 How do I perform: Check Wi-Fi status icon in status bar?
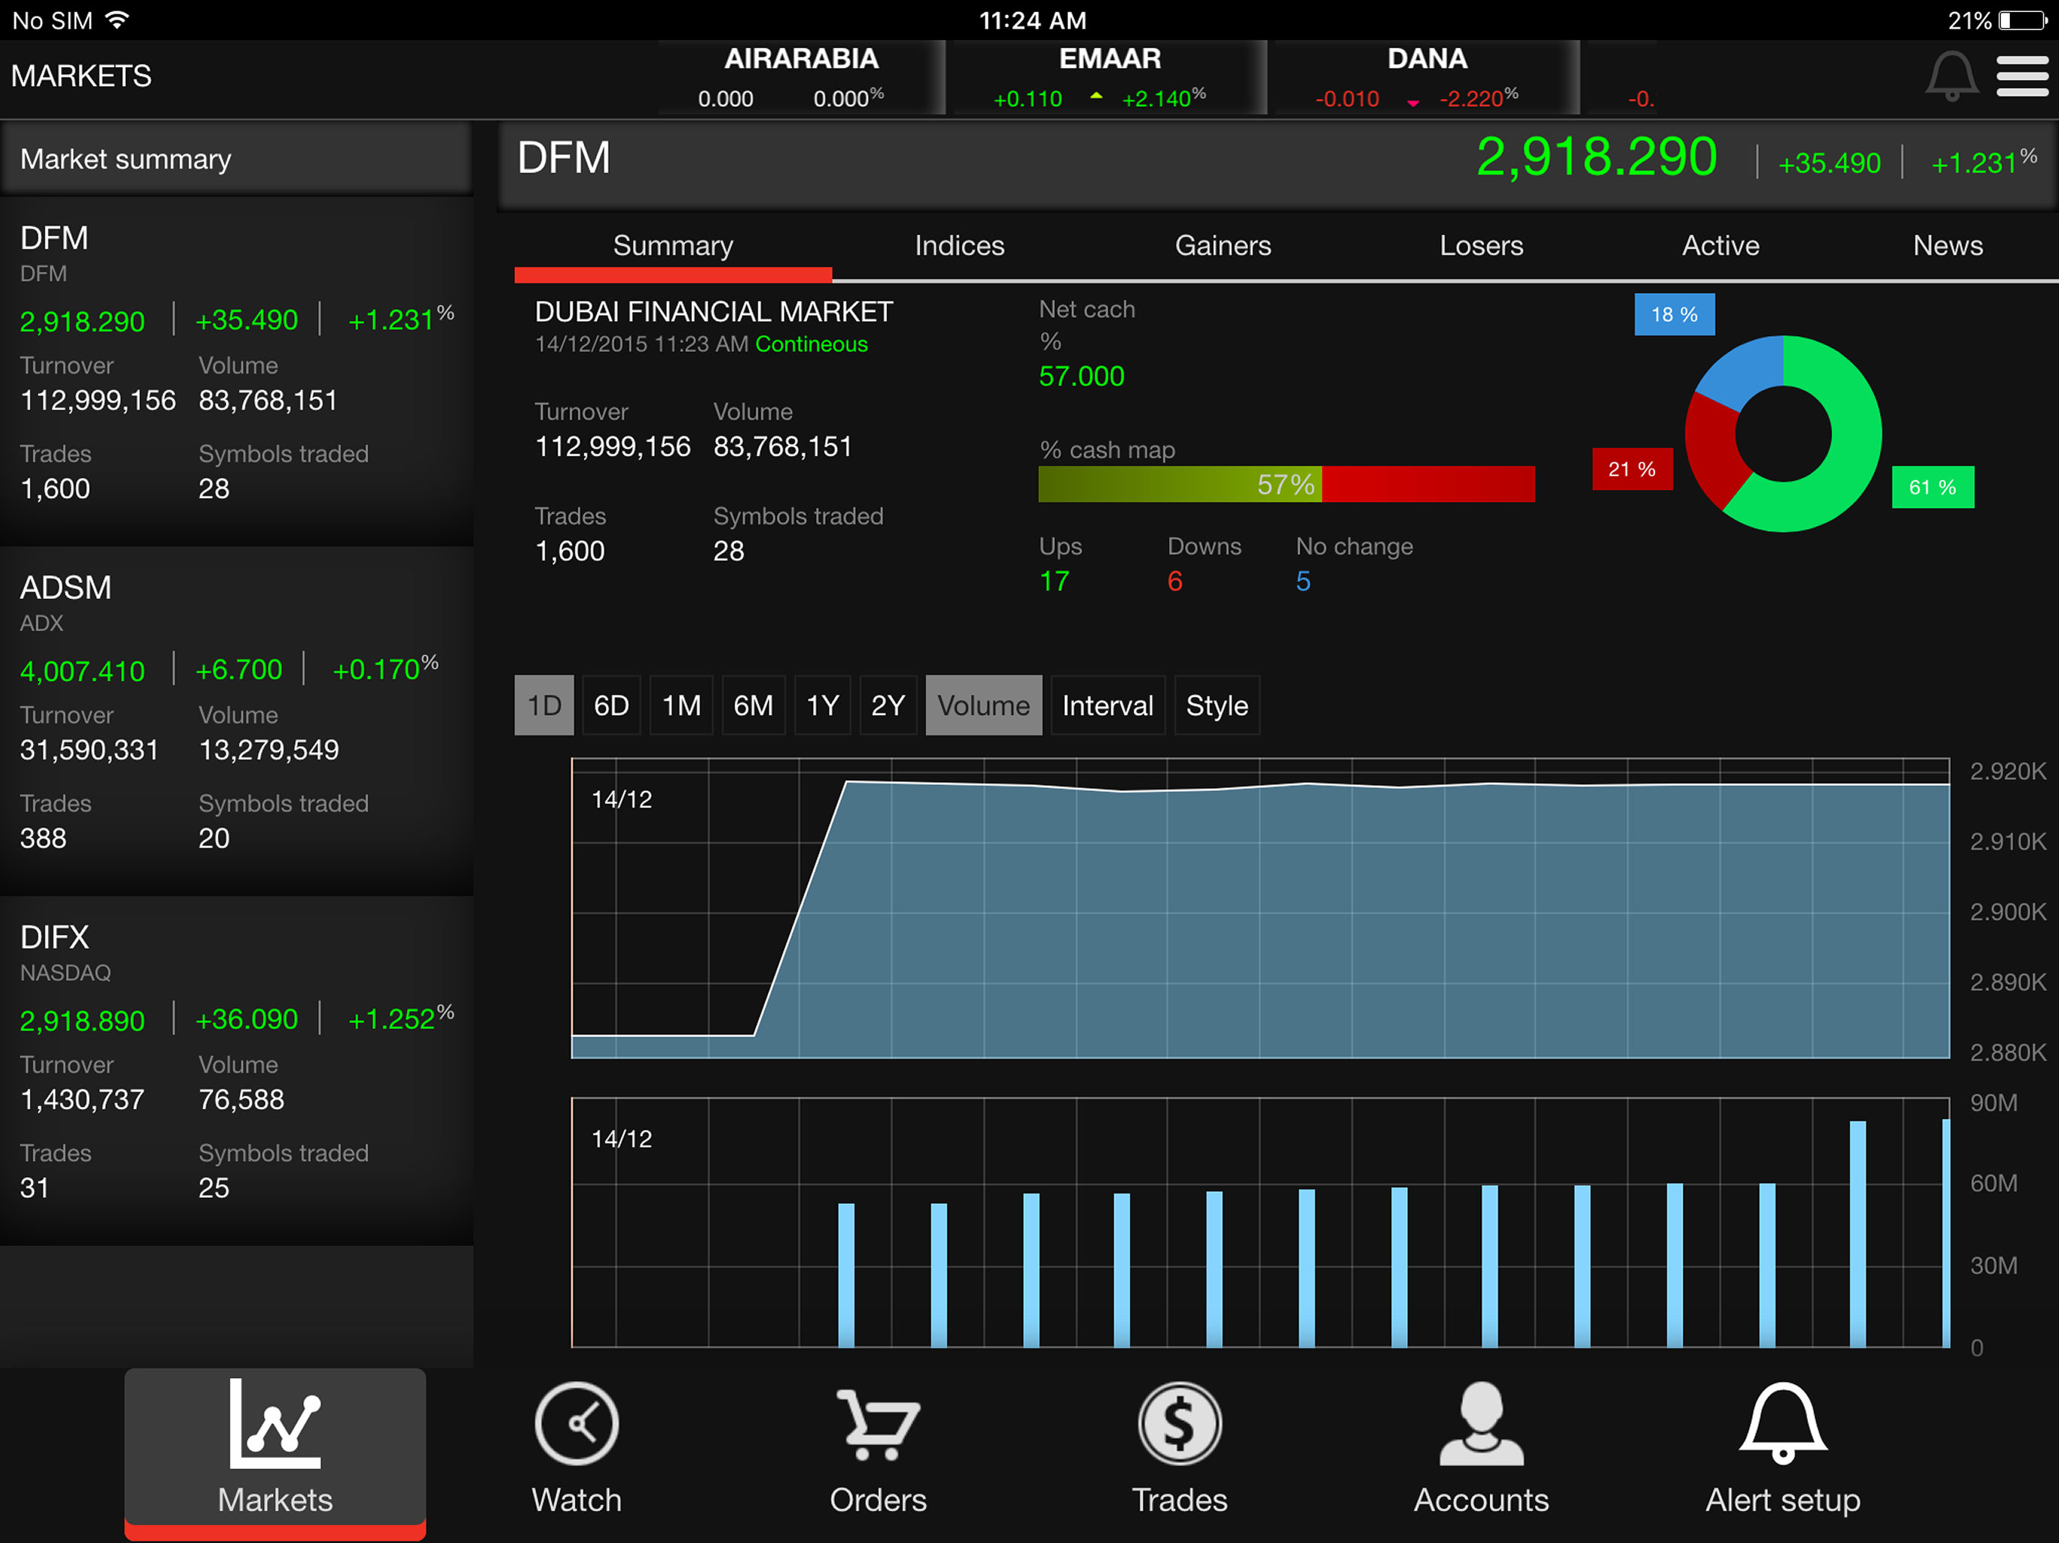118,20
